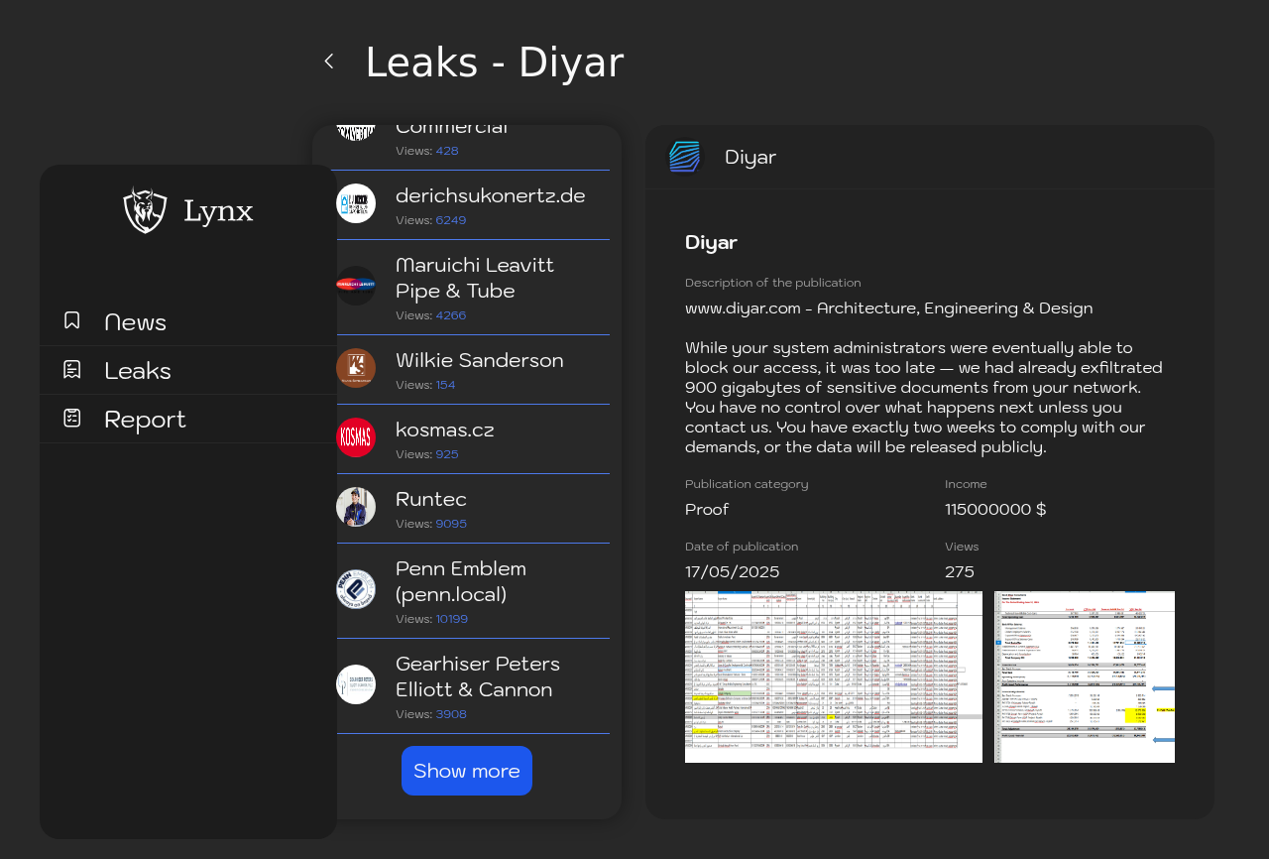The width and height of the screenshot is (1269, 859).
Task: Click the Lynx brand name text
Action: [218, 211]
